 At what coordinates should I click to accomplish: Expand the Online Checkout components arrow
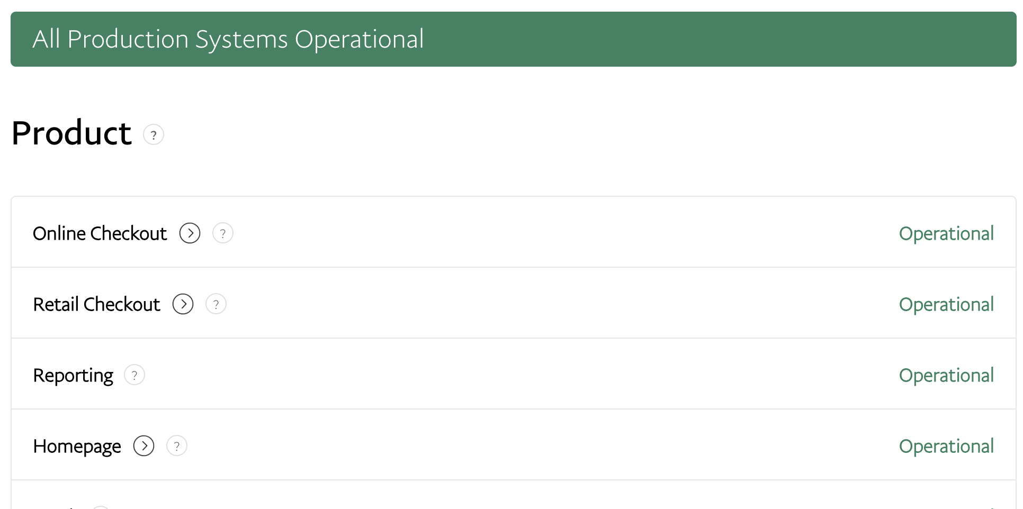[x=190, y=233]
